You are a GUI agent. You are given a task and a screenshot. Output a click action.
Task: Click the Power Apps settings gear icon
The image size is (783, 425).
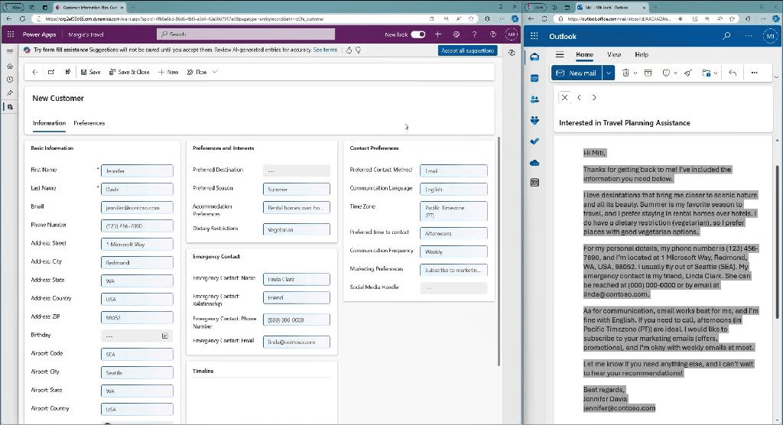pyautogui.click(x=456, y=34)
